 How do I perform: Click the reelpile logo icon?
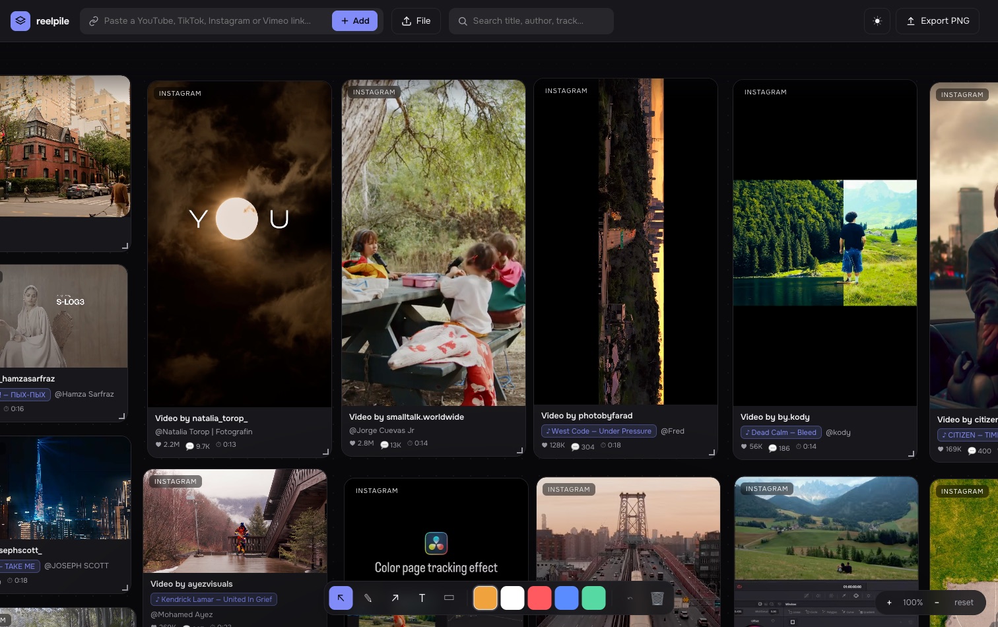point(20,21)
